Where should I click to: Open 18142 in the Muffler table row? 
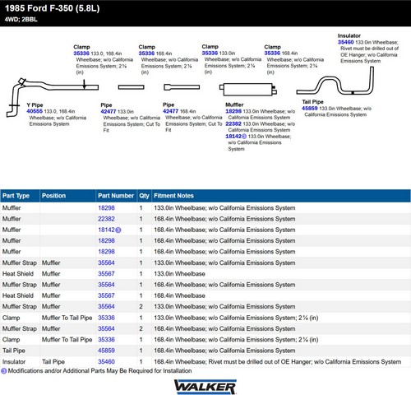tap(106, 230)
